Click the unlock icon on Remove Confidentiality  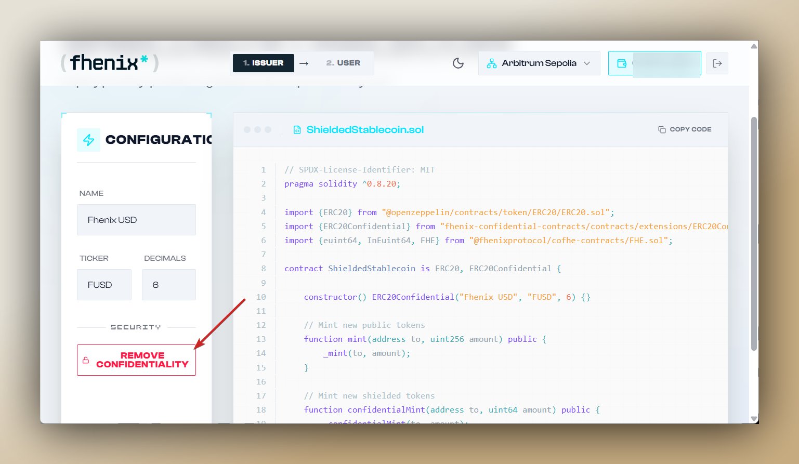pyautogui.click(x=86, y=360)
